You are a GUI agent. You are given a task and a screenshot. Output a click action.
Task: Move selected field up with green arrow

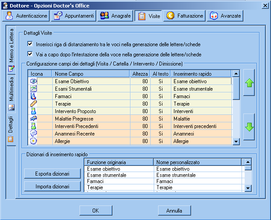pyautogui.click(x=249, y=83)
